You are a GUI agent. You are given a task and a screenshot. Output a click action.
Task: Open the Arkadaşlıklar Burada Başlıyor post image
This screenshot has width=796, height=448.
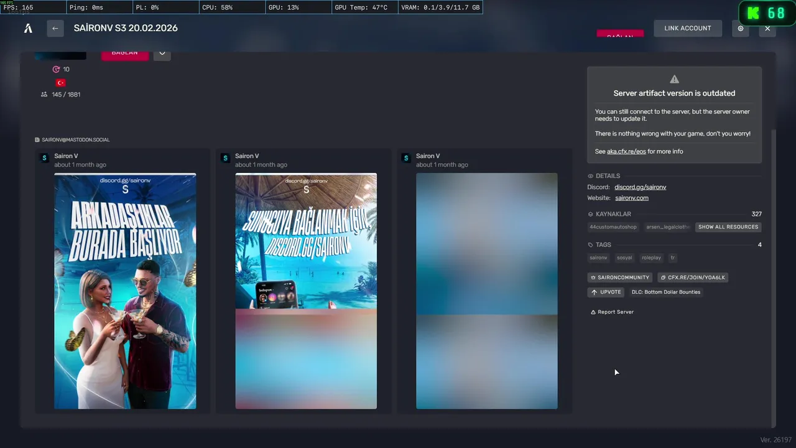coord(125,291)
